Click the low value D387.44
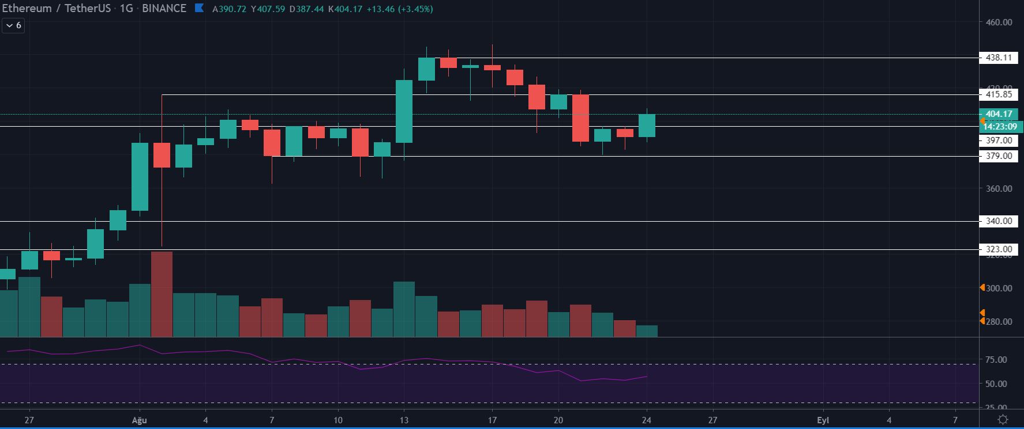This screenshot has width=1024, height=429. tap(306, 9)
